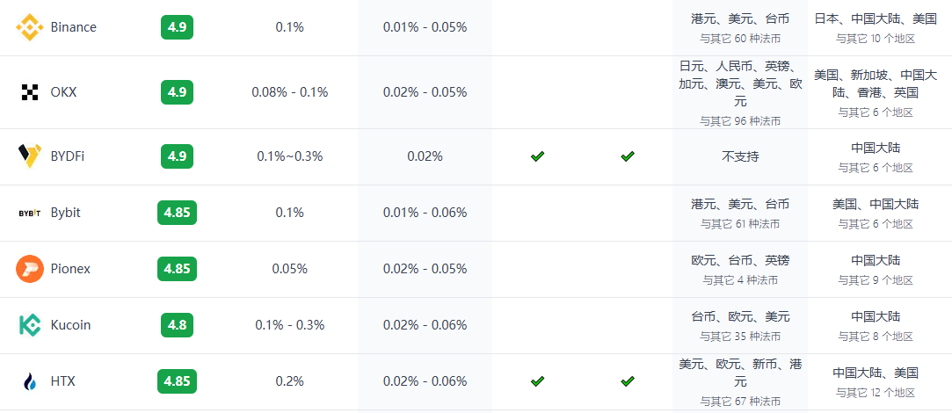Click the BYDFi yellow logo icon

point(30,156)
